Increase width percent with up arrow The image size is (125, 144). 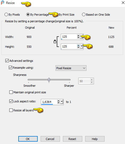coord(78,36)
